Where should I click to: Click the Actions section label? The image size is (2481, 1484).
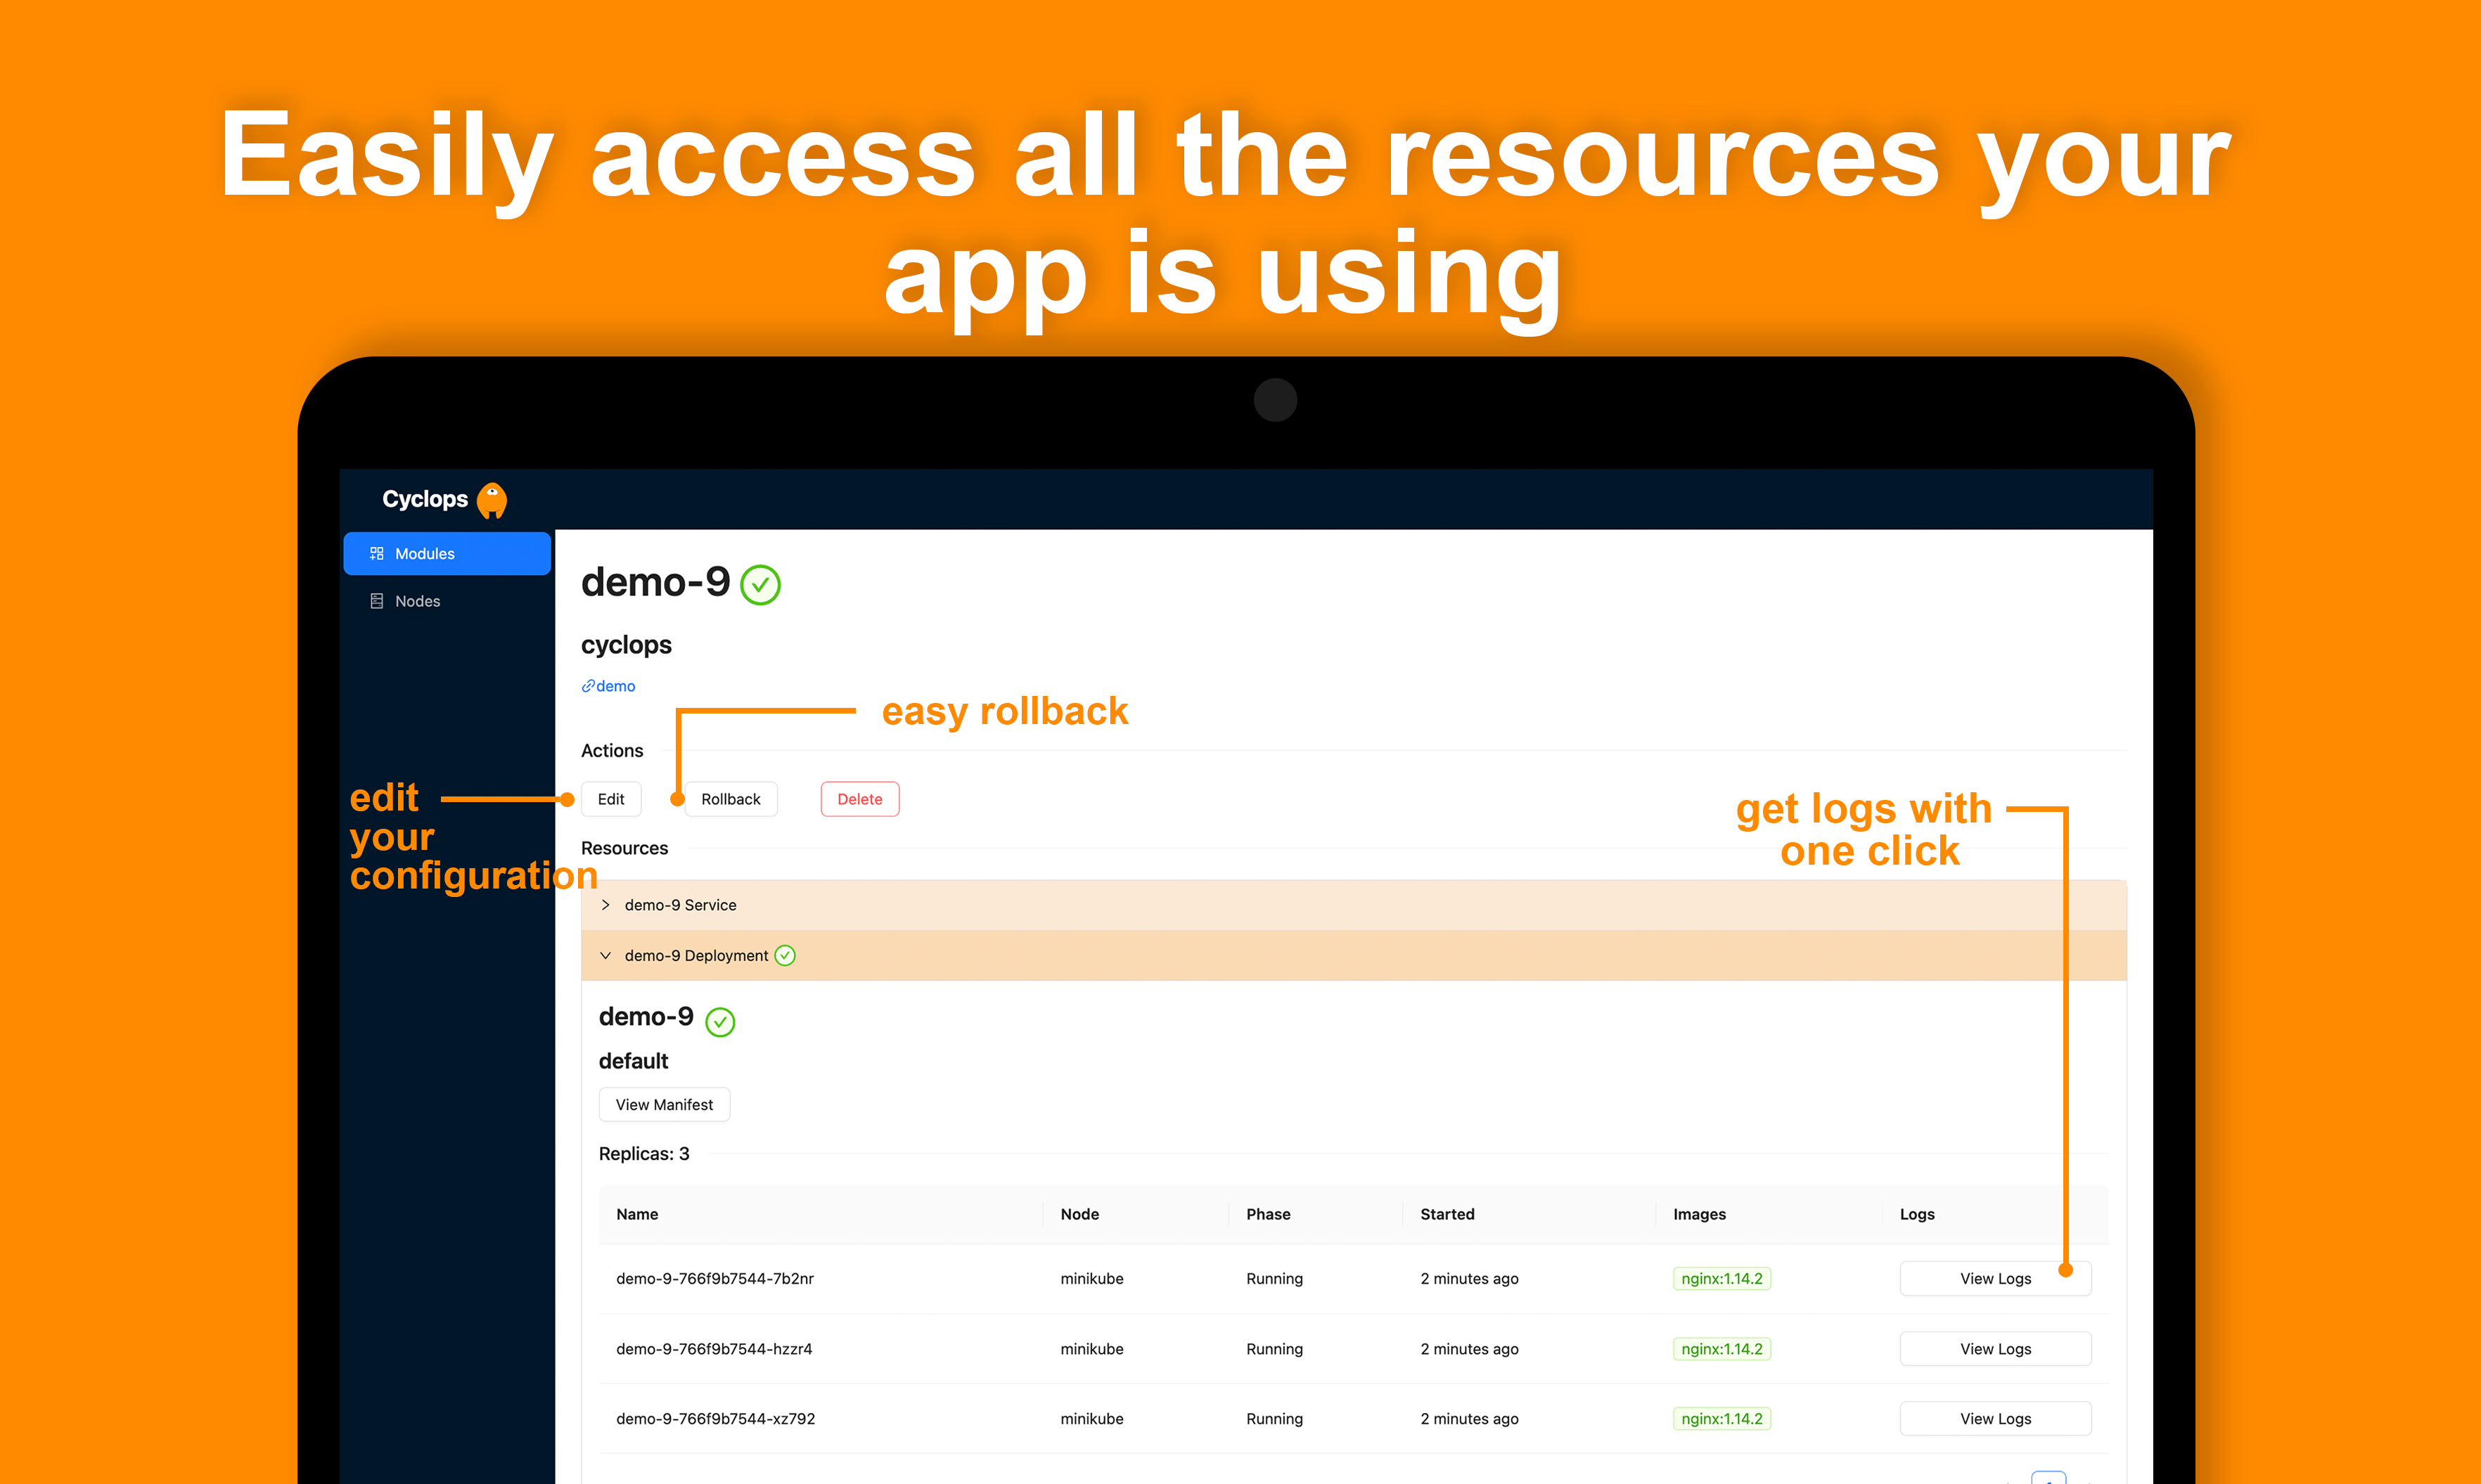(613, 751)
